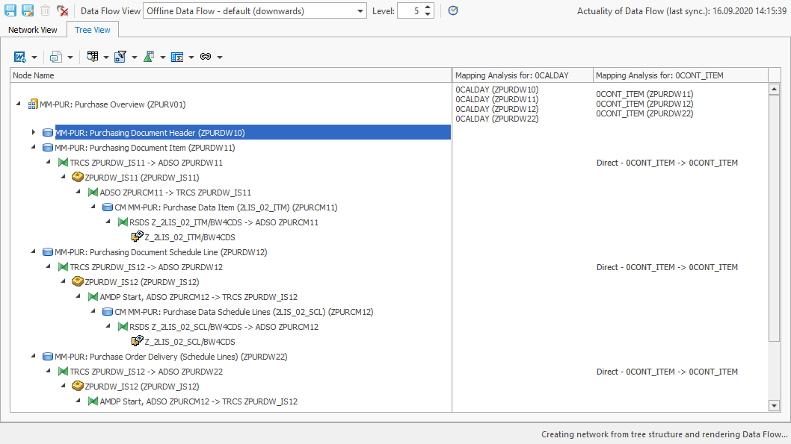Image resolution: width=791 pixels, height=444 pixels.
Task: Expand MM-PUR: Purchasing Document Header node
Action: coord(32,132)
